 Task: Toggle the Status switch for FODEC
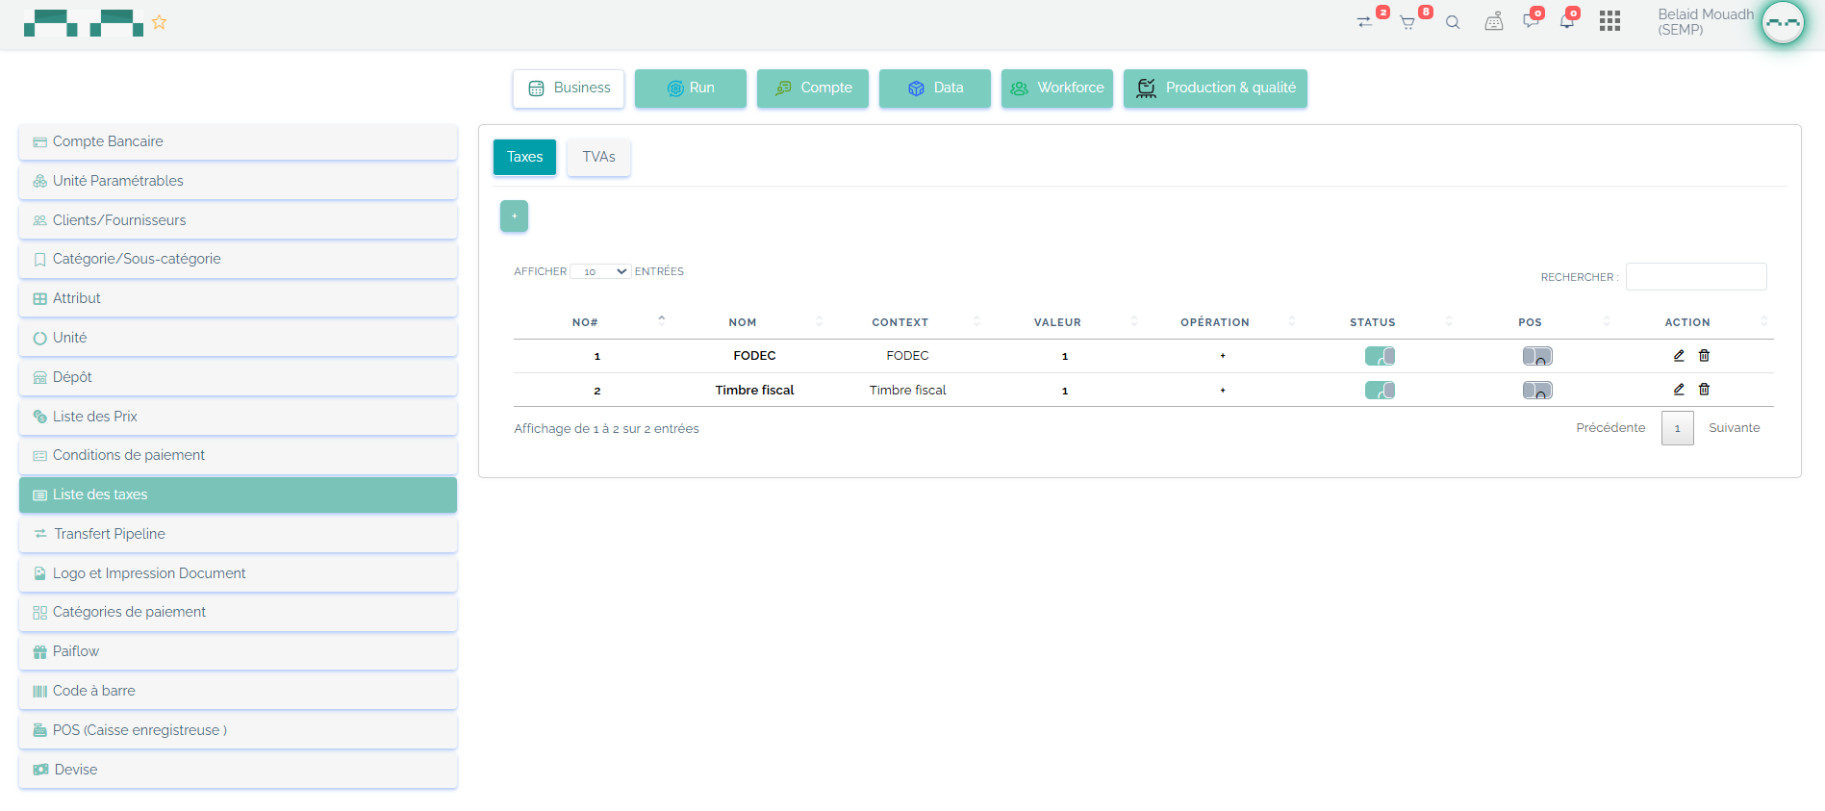click(1380, 356)
